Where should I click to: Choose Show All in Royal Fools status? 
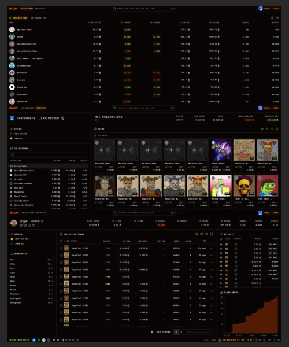tap(12, 243)
